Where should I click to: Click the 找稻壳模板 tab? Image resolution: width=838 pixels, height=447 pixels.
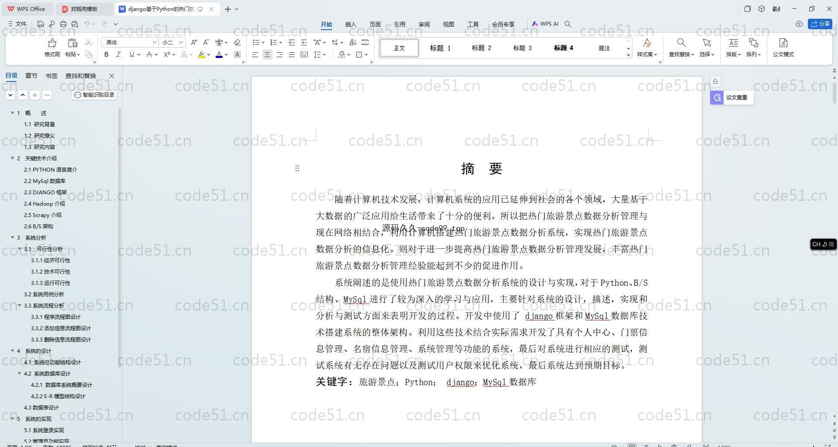[x=84, y=9]
